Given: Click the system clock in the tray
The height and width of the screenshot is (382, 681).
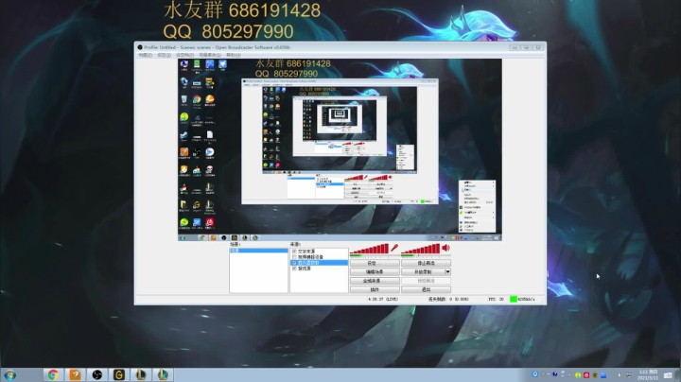Looking at the screenshot, I should (648, 374).
